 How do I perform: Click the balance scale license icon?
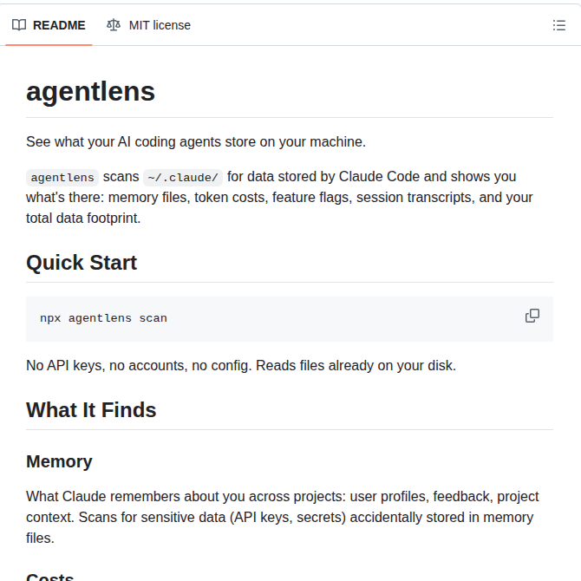(114, 25)
